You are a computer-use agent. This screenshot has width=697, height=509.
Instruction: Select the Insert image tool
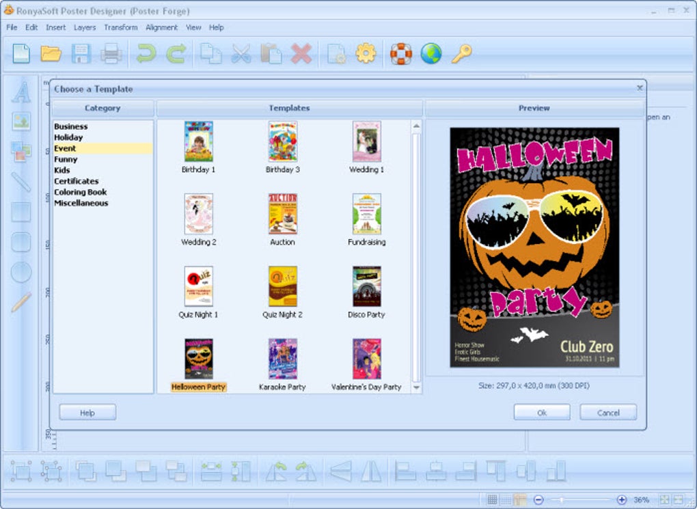(21, 122)
